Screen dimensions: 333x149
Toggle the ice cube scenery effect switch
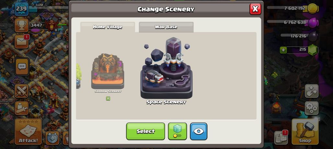(x=177, y=131)
